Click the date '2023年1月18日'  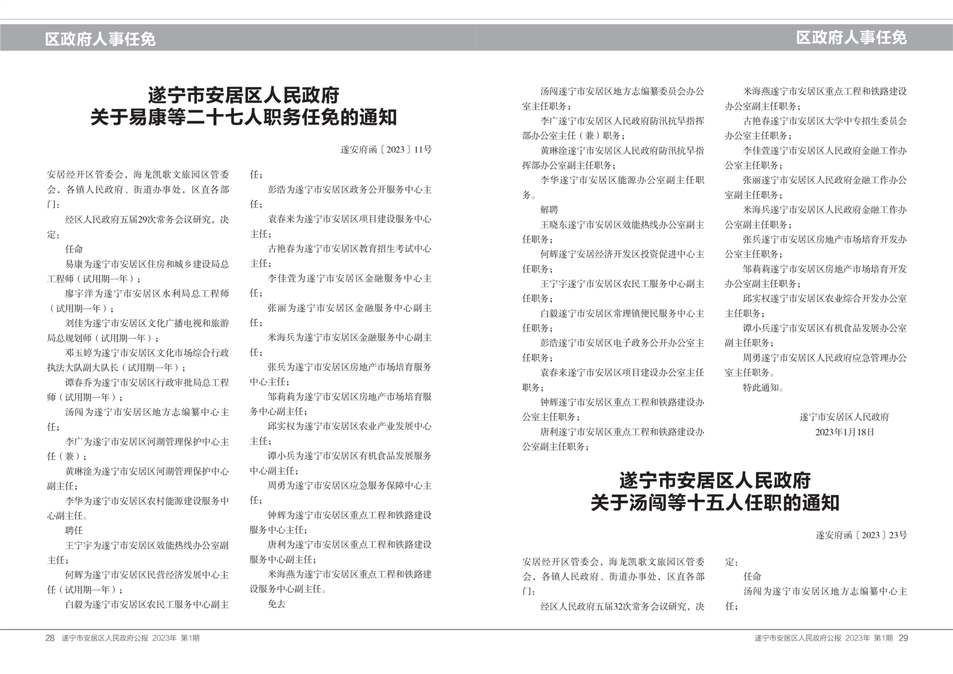tap(844, 432)
